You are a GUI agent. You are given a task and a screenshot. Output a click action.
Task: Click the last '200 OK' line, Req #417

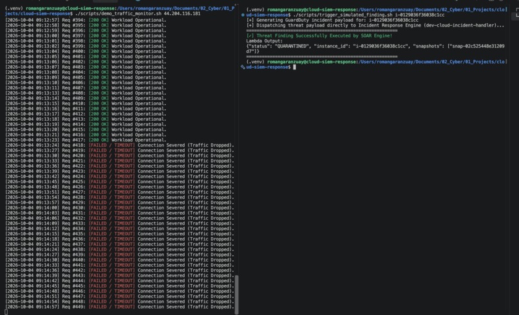click(86, 140)
